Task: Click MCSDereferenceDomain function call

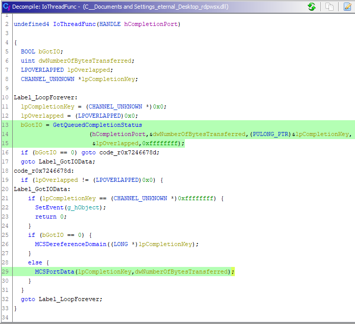Action: 71,244
